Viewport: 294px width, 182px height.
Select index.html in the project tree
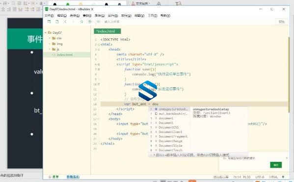tap(67, 55)
